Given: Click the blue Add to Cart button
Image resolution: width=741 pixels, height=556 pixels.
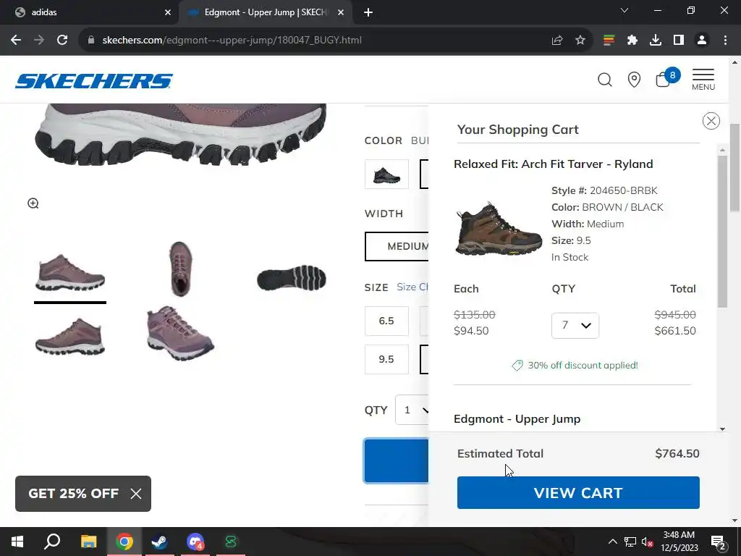Looking at the screenshot, I should (x=396, y=461).
